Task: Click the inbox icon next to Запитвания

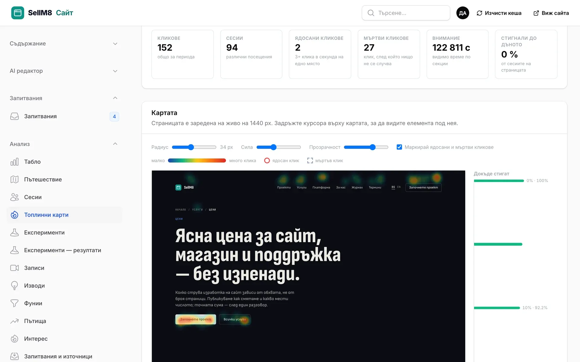Action: tap(14, 116)
